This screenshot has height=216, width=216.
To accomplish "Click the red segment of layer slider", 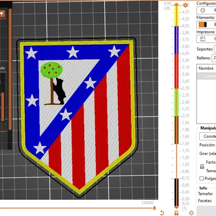I will [x=177, y=71].
